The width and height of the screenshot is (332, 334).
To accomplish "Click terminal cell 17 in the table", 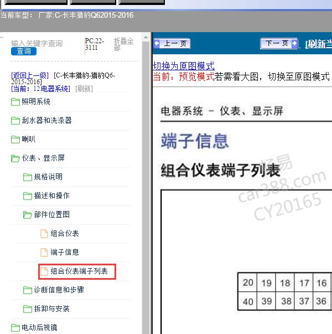I will (304, 282).
